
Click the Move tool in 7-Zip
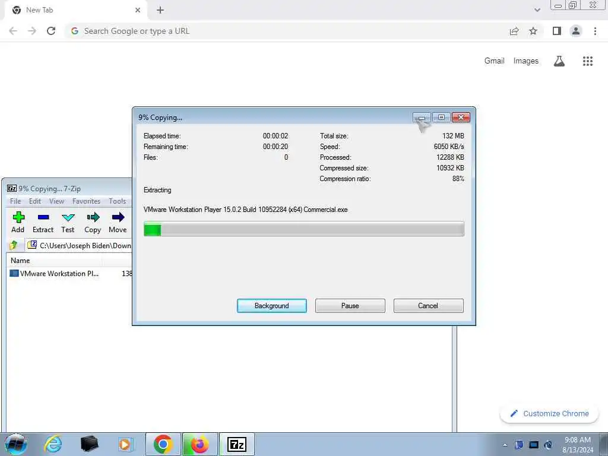pos(118,223)
